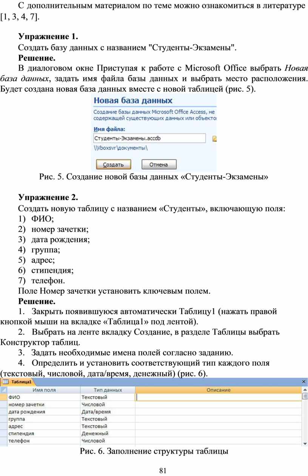Click the Рис. 6 figure caption
The width and height of the screenshot is (308, 476).
coord(154,451)
